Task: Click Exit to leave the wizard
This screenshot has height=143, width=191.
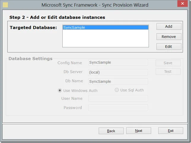Action: coord(171,131)
